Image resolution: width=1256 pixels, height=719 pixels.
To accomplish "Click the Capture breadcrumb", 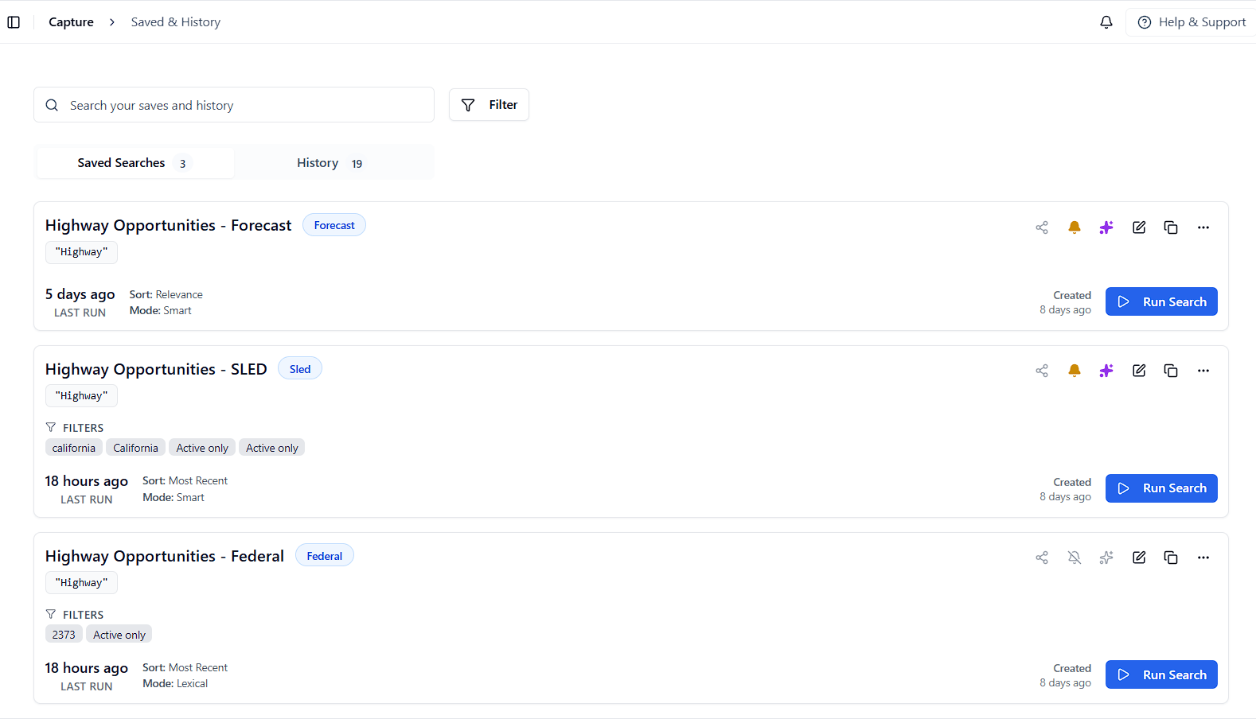I will (71, 22).
